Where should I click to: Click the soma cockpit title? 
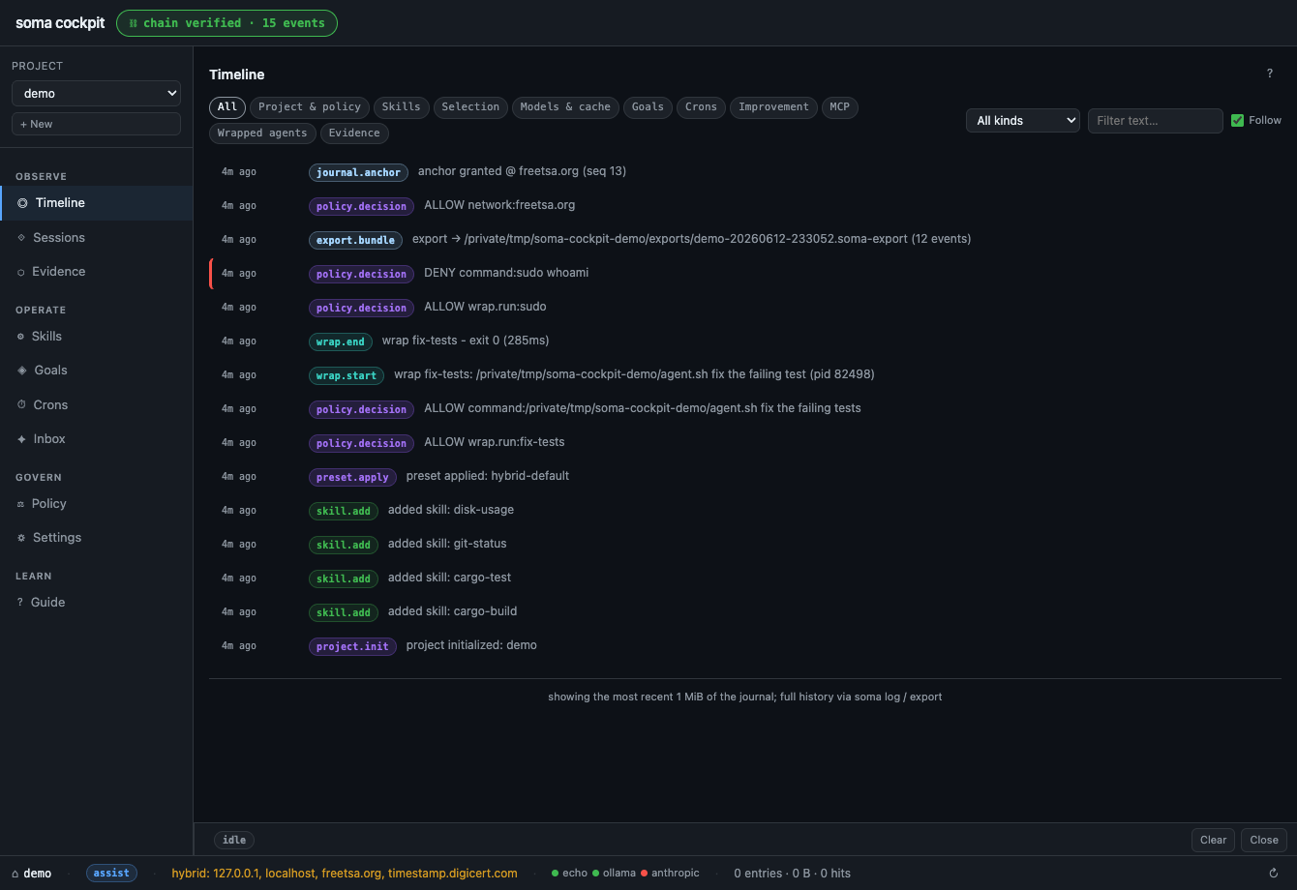click(60, 23)
